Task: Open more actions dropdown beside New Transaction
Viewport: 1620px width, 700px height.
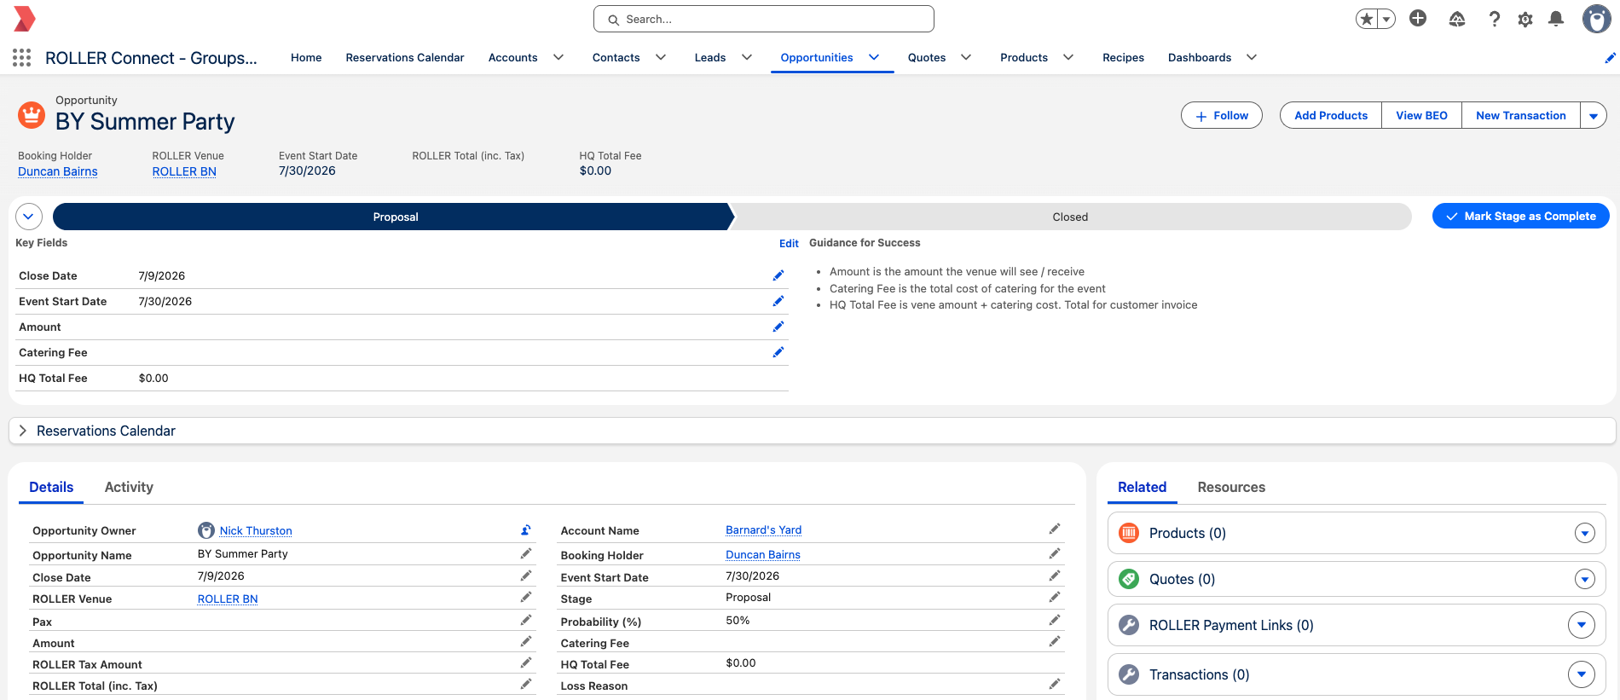Action: pos(1594,116)
